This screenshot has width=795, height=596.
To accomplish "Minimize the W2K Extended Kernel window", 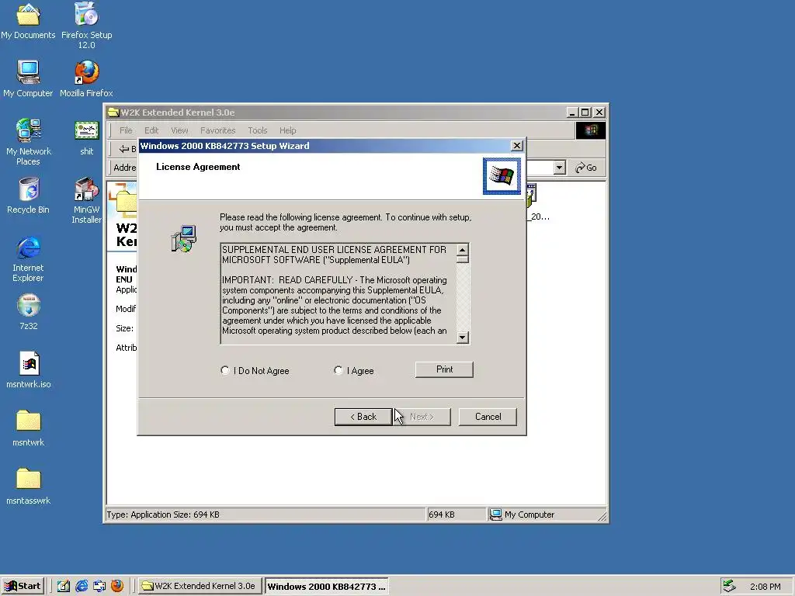I will 572,112.
